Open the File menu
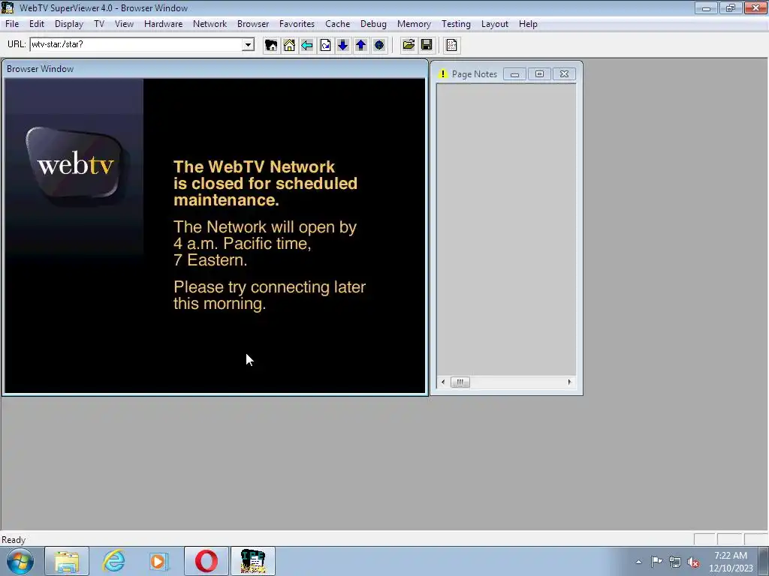 click(x=12, y=24)
